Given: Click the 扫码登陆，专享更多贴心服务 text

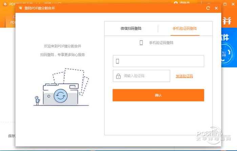Looking at the screenshot, I should pyautogui.click(x=62, y=55).
